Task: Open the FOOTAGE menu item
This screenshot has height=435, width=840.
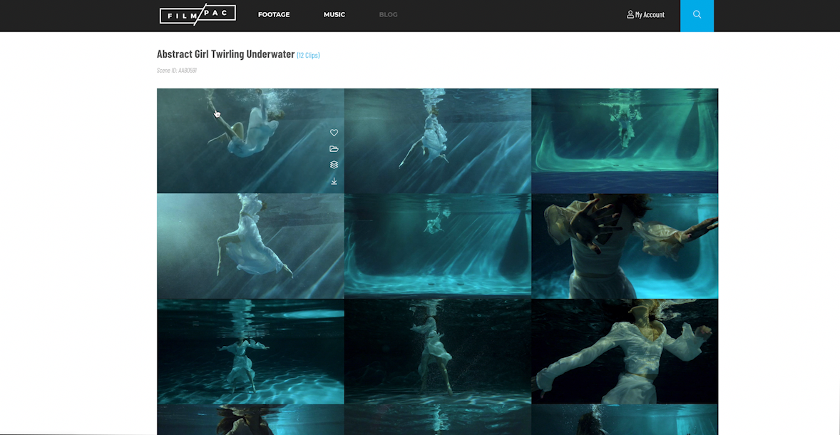Action: [x=274, y=14]
